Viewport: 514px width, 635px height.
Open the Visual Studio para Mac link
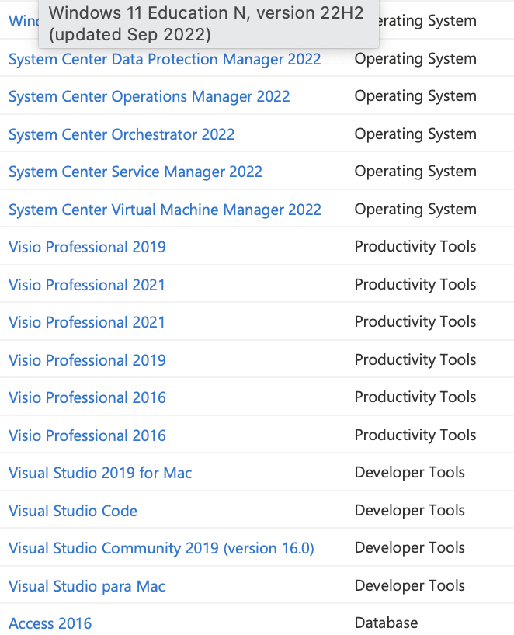click(x=87, y=586)
